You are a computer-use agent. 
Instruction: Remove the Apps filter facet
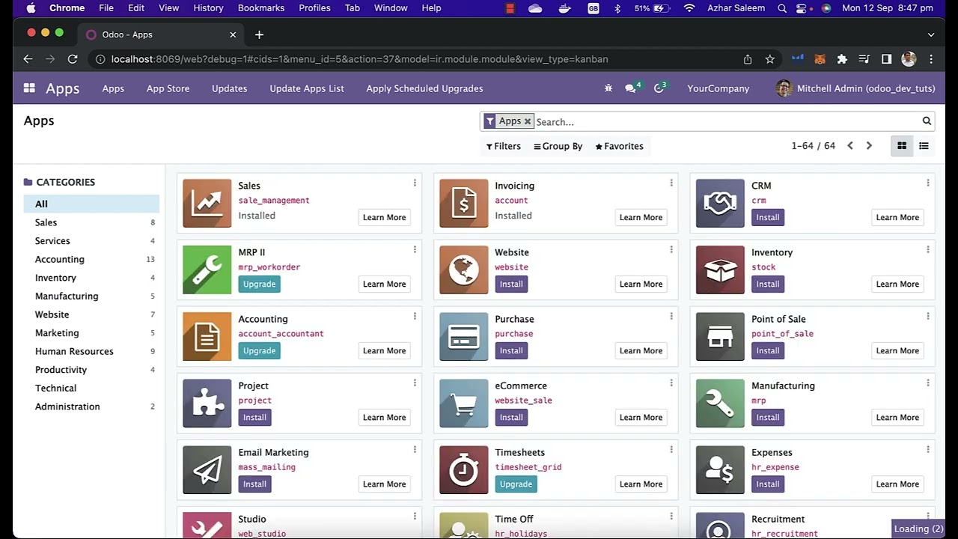click(x=528, y=121)
